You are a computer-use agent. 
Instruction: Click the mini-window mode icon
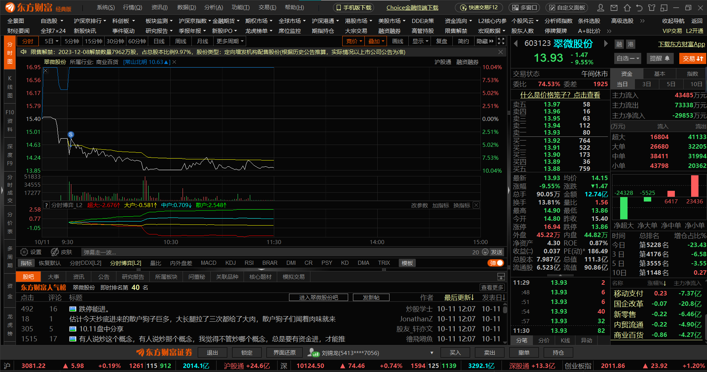point(664,8)
